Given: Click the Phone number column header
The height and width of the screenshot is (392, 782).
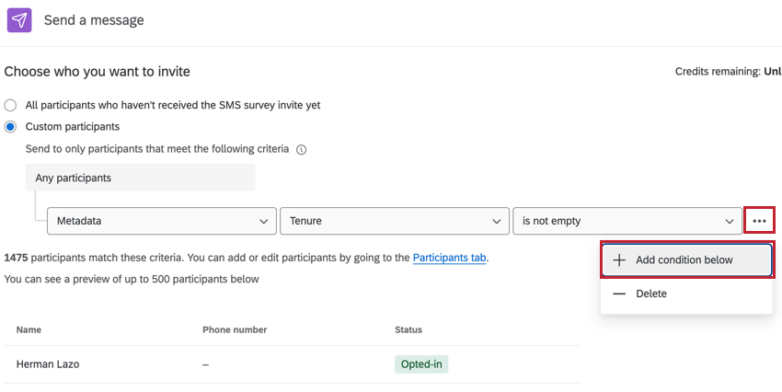Looking at the screenshot, I should coord(235,329).
